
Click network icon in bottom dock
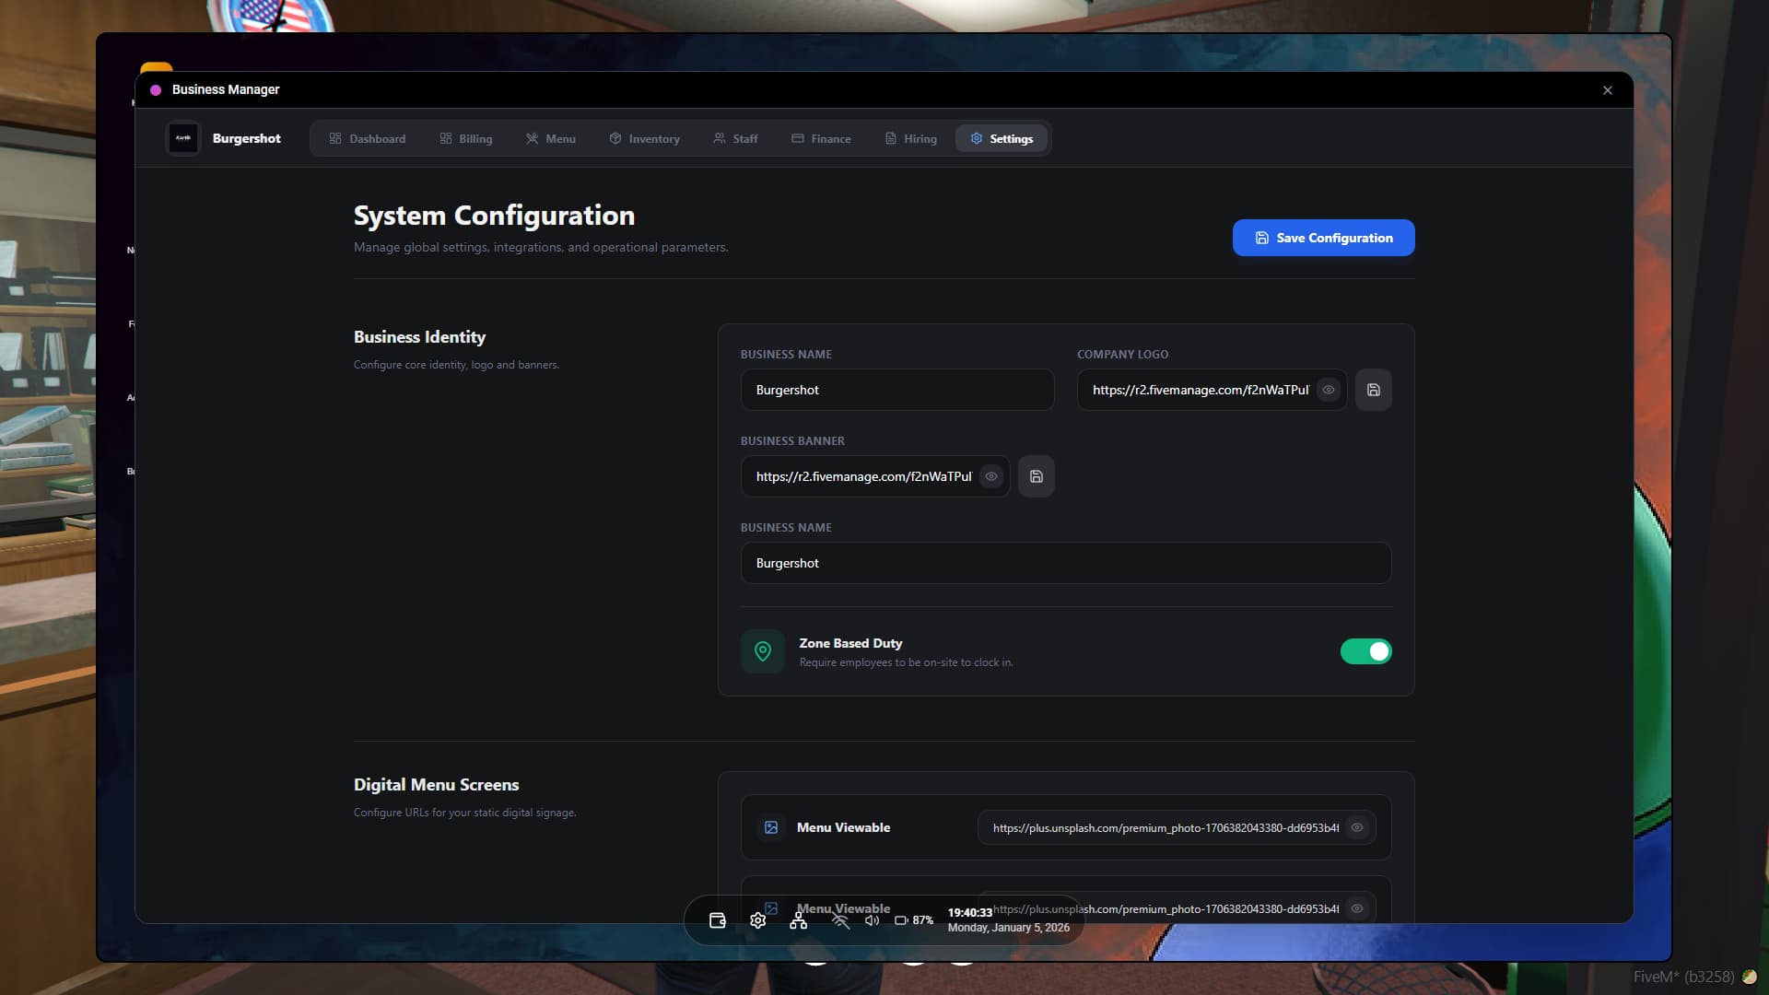[798, 920]
